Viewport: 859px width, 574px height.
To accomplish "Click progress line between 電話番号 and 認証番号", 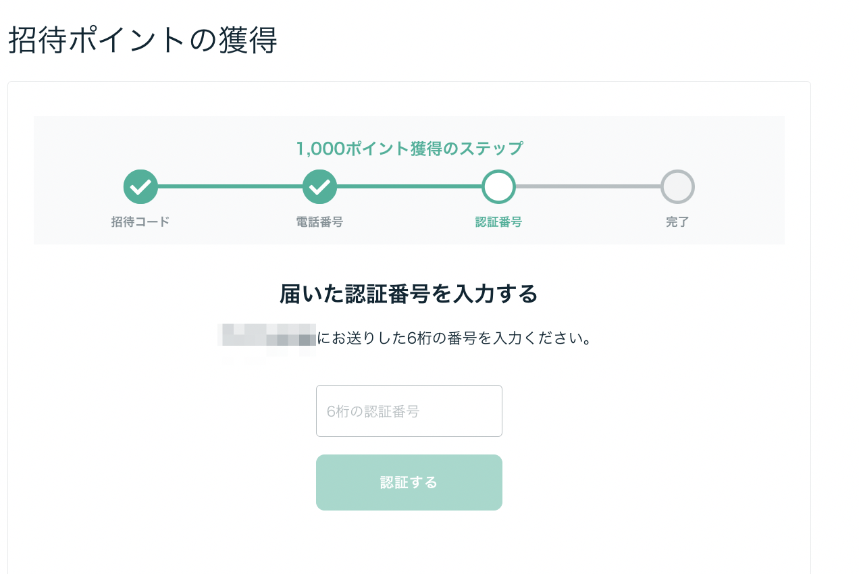I will point(409,186).
